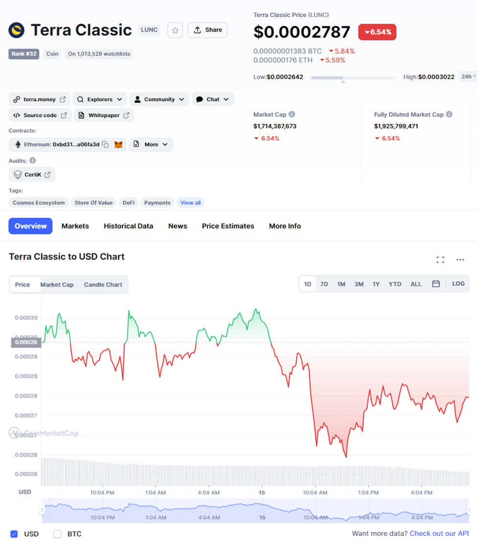Open chart options three-dot menu
Image resolution: width=477 pixels, height=539 pixels.
click(460, 260)
